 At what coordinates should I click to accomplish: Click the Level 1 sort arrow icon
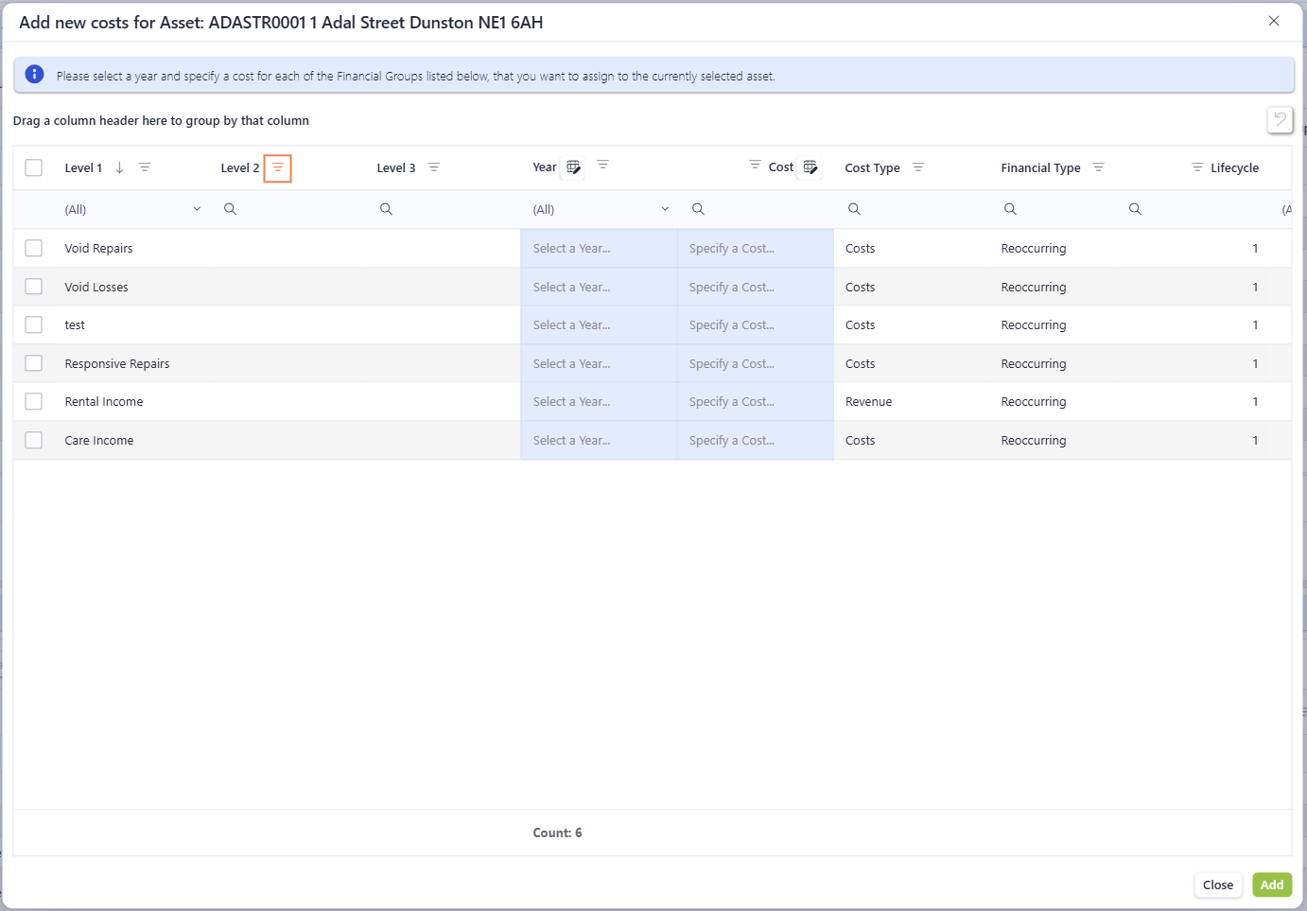pyautogui.click(x=120, y=167)
